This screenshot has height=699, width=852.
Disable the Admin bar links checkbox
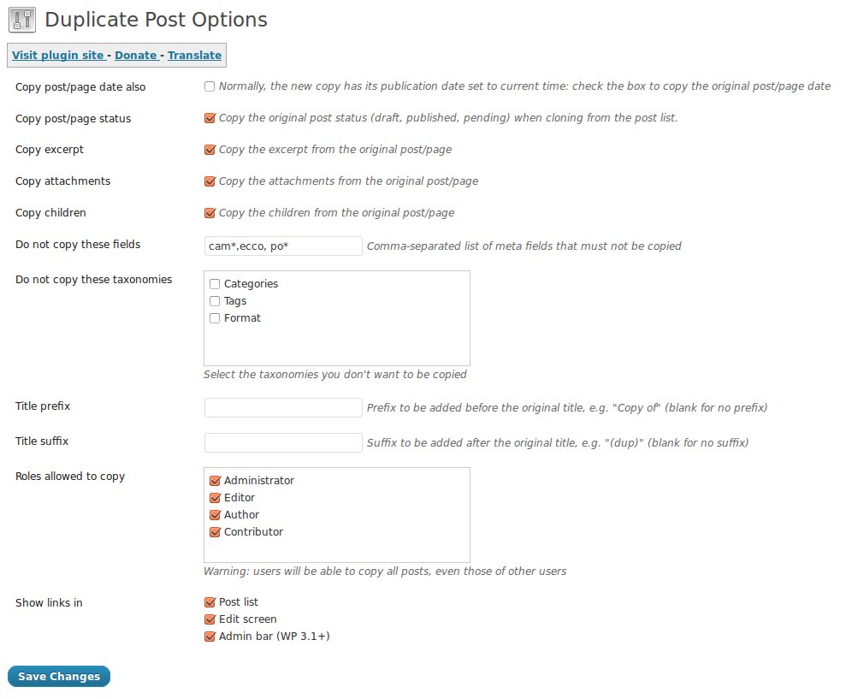coord(210,637)
